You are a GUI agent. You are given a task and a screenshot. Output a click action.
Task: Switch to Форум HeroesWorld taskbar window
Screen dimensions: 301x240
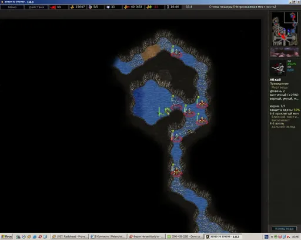pyautogui.click(x=146, y=236)
